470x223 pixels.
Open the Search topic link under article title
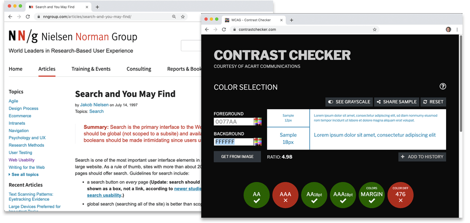pos(96,111)
